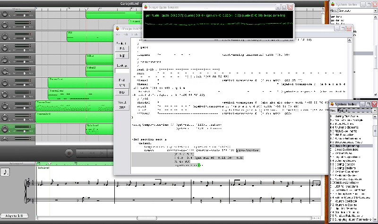Viewport: 378px width, 224px height.
Task: Open the Edit menu in Projects window
Action: 125,34
